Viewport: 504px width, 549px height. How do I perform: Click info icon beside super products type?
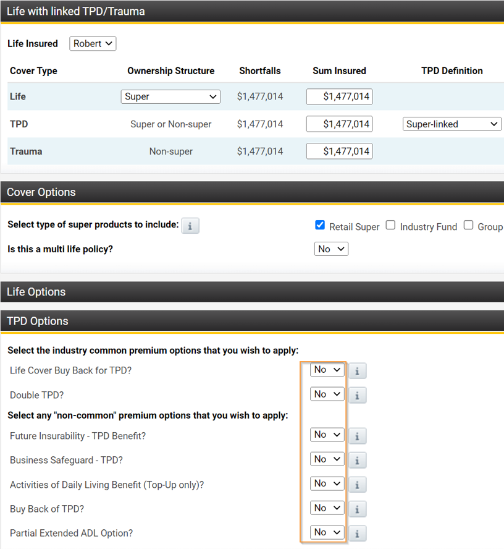tap(190, 226)
